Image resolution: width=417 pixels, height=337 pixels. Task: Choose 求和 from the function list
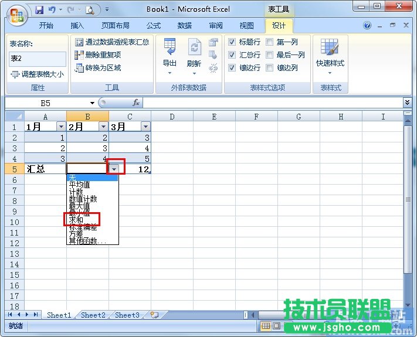point(77,220)
